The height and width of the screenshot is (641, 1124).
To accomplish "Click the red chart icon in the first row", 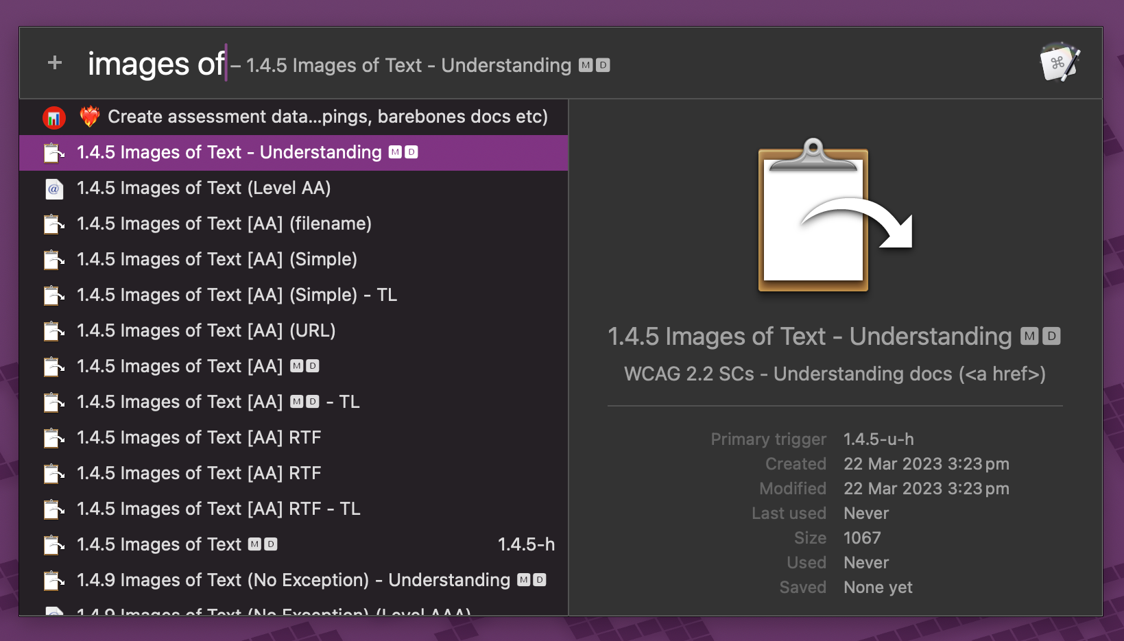I will (x=54, y=118).
